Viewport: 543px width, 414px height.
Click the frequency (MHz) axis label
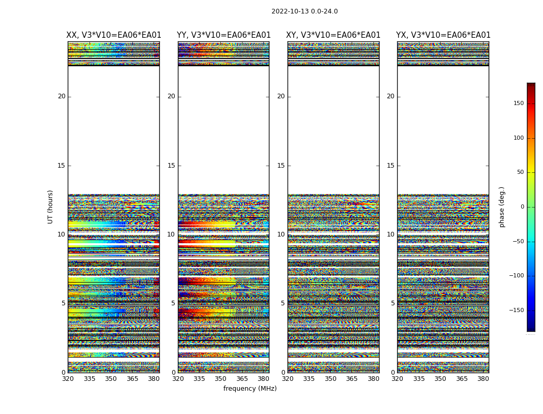250,388
